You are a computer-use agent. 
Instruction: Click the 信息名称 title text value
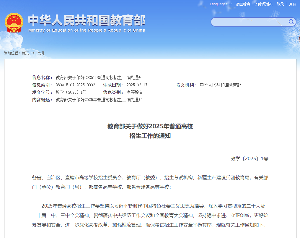(99, 78)
